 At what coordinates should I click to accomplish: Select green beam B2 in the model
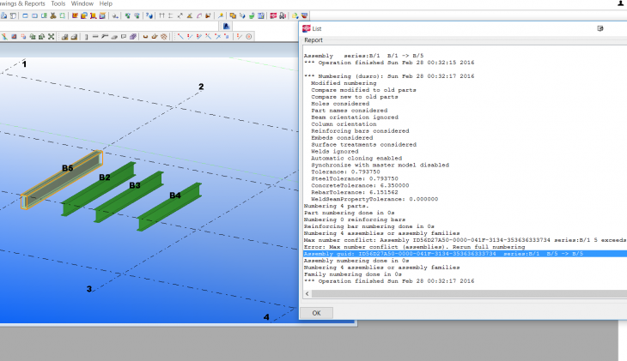click(99, 190)
